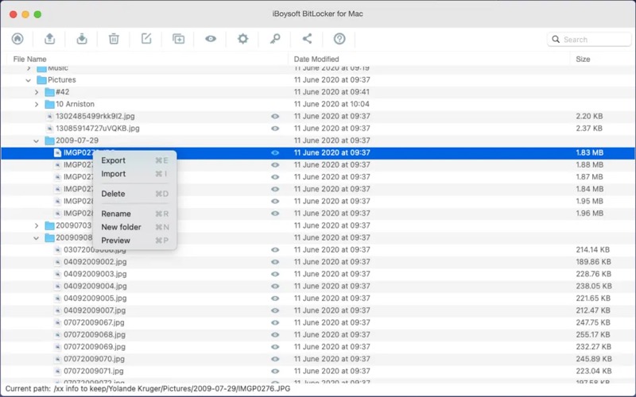
Task: Click preview eye on the 1.96 MB row
Action: (x=275, y=214)
